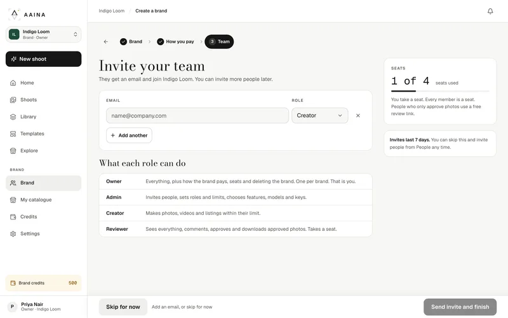Click the Library stack icon
This screenshot has height=318, width=508.
click(x=13, y=116)
